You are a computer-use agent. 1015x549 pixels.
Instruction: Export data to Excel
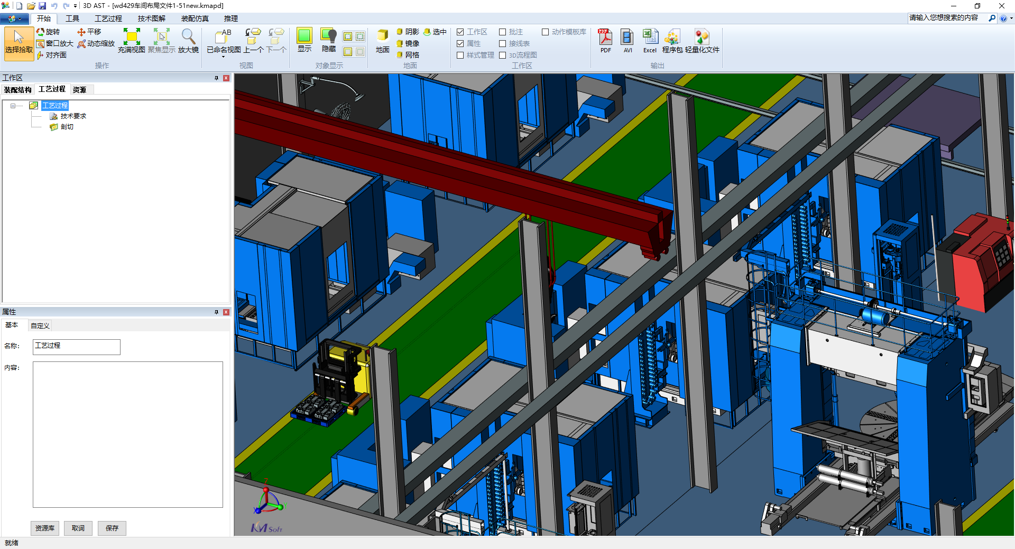point(650,41)
